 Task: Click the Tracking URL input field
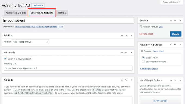click(68, 68)
